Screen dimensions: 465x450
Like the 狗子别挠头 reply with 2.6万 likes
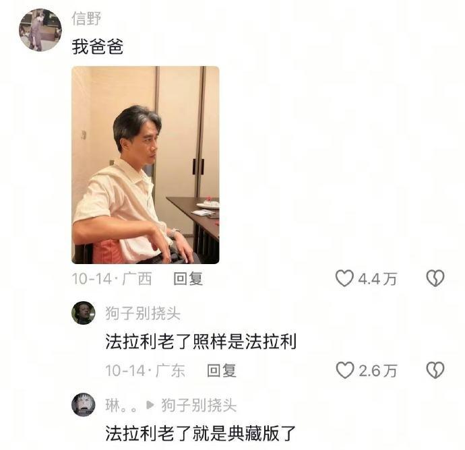coord(345,370)
